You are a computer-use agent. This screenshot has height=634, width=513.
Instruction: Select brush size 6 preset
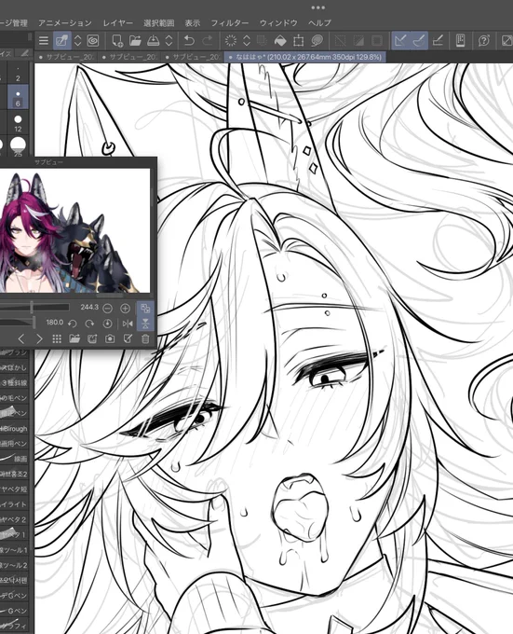[x=18, y=98]
